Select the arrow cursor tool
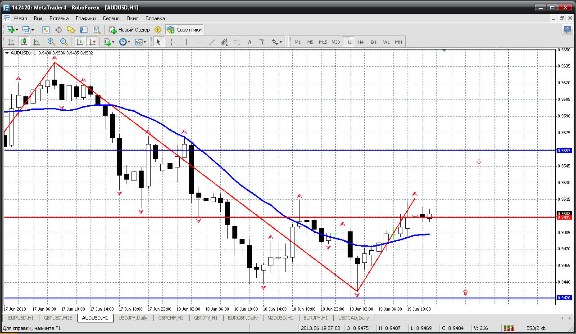The image size is (576, 334). (x=158, y=42)
